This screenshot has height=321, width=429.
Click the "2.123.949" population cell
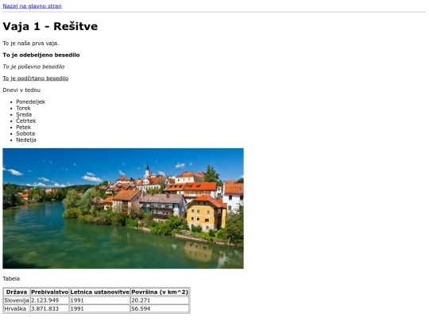49,300
